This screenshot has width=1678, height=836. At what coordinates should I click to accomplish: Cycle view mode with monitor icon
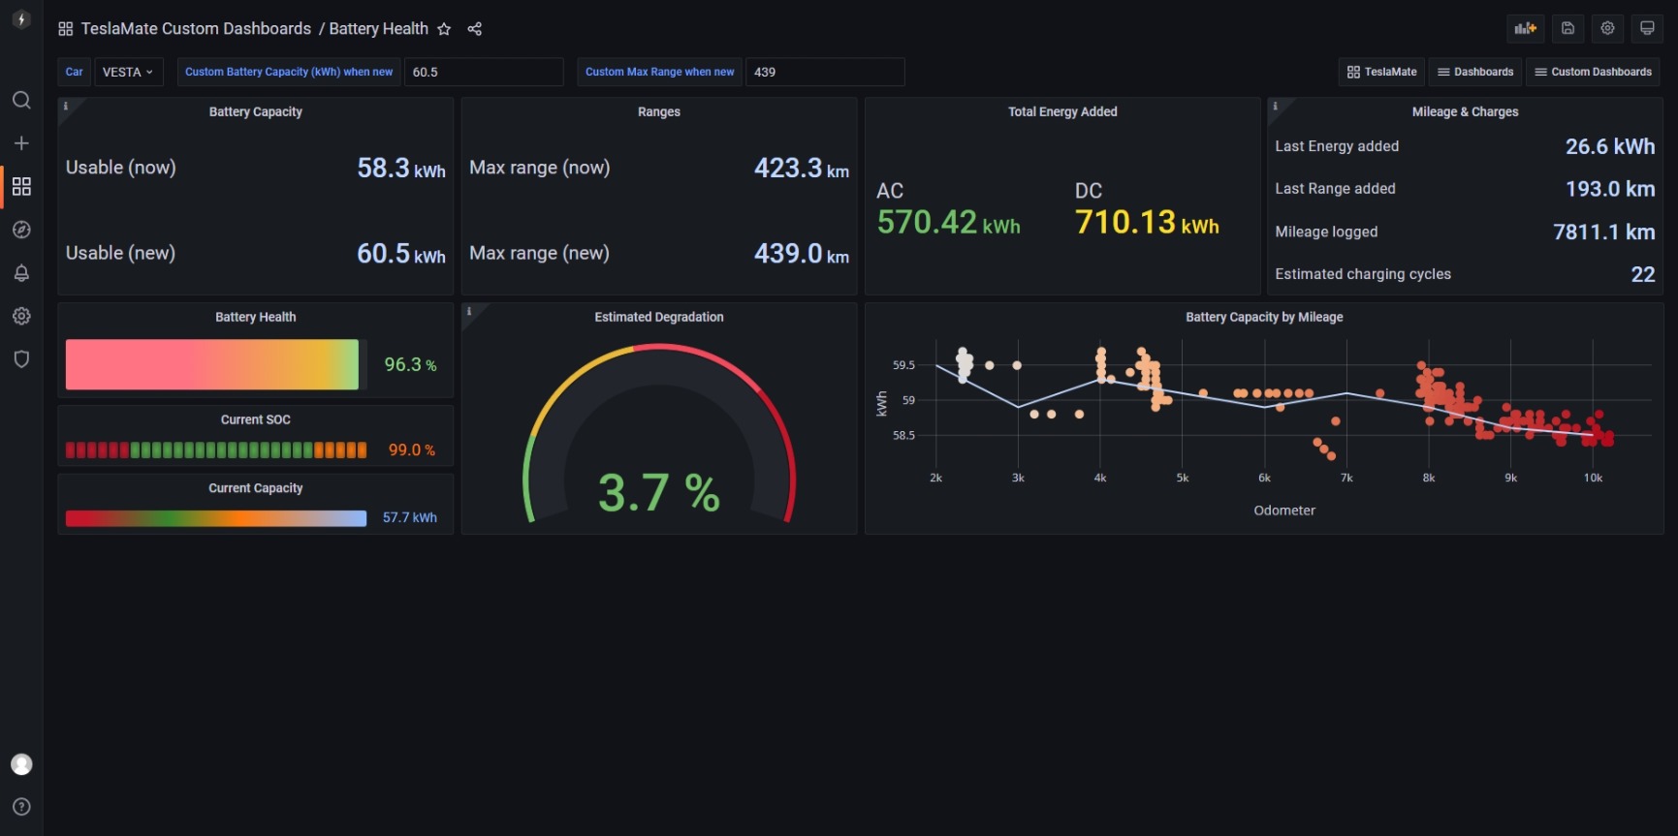[x=1647, y=28]
